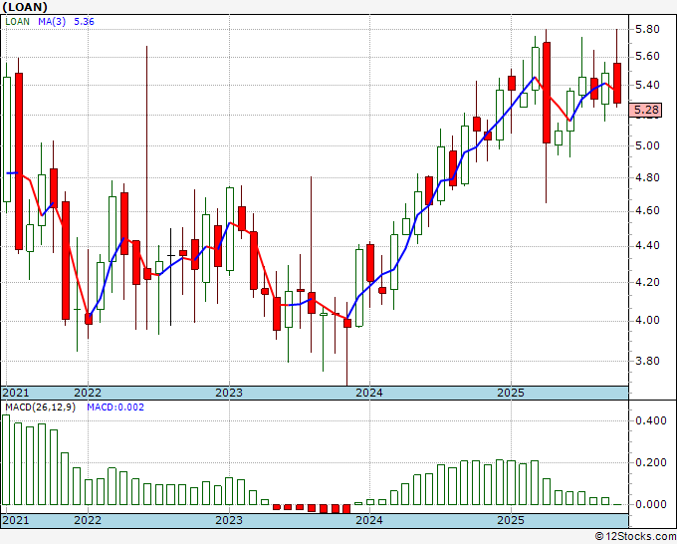This screenshot has width=677, height=544.
Task: Click 2024 on the price chart timeline
Action: (x=369, y=393)
